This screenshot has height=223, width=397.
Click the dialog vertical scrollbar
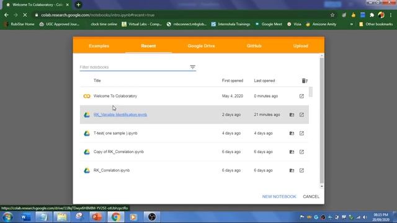(x=321, y=120)
